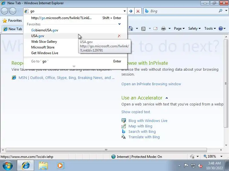The height and width of the screenshot is (171, 229).
Task: Click Search with Bing link
Action: [x=142, y=131]
